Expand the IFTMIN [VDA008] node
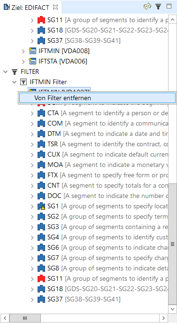The width and height of the screenshot is (177, 324). pyautogui.click(x=23, y=51)
